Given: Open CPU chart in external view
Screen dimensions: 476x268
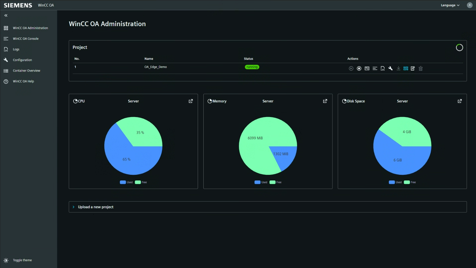Looking at the screenshot, I should pos(191,101).
